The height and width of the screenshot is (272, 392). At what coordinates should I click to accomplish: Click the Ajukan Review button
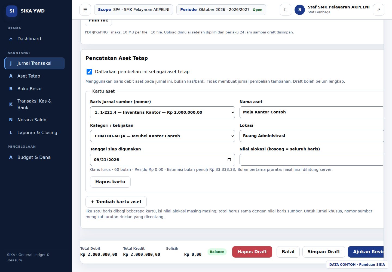[366, 252]
